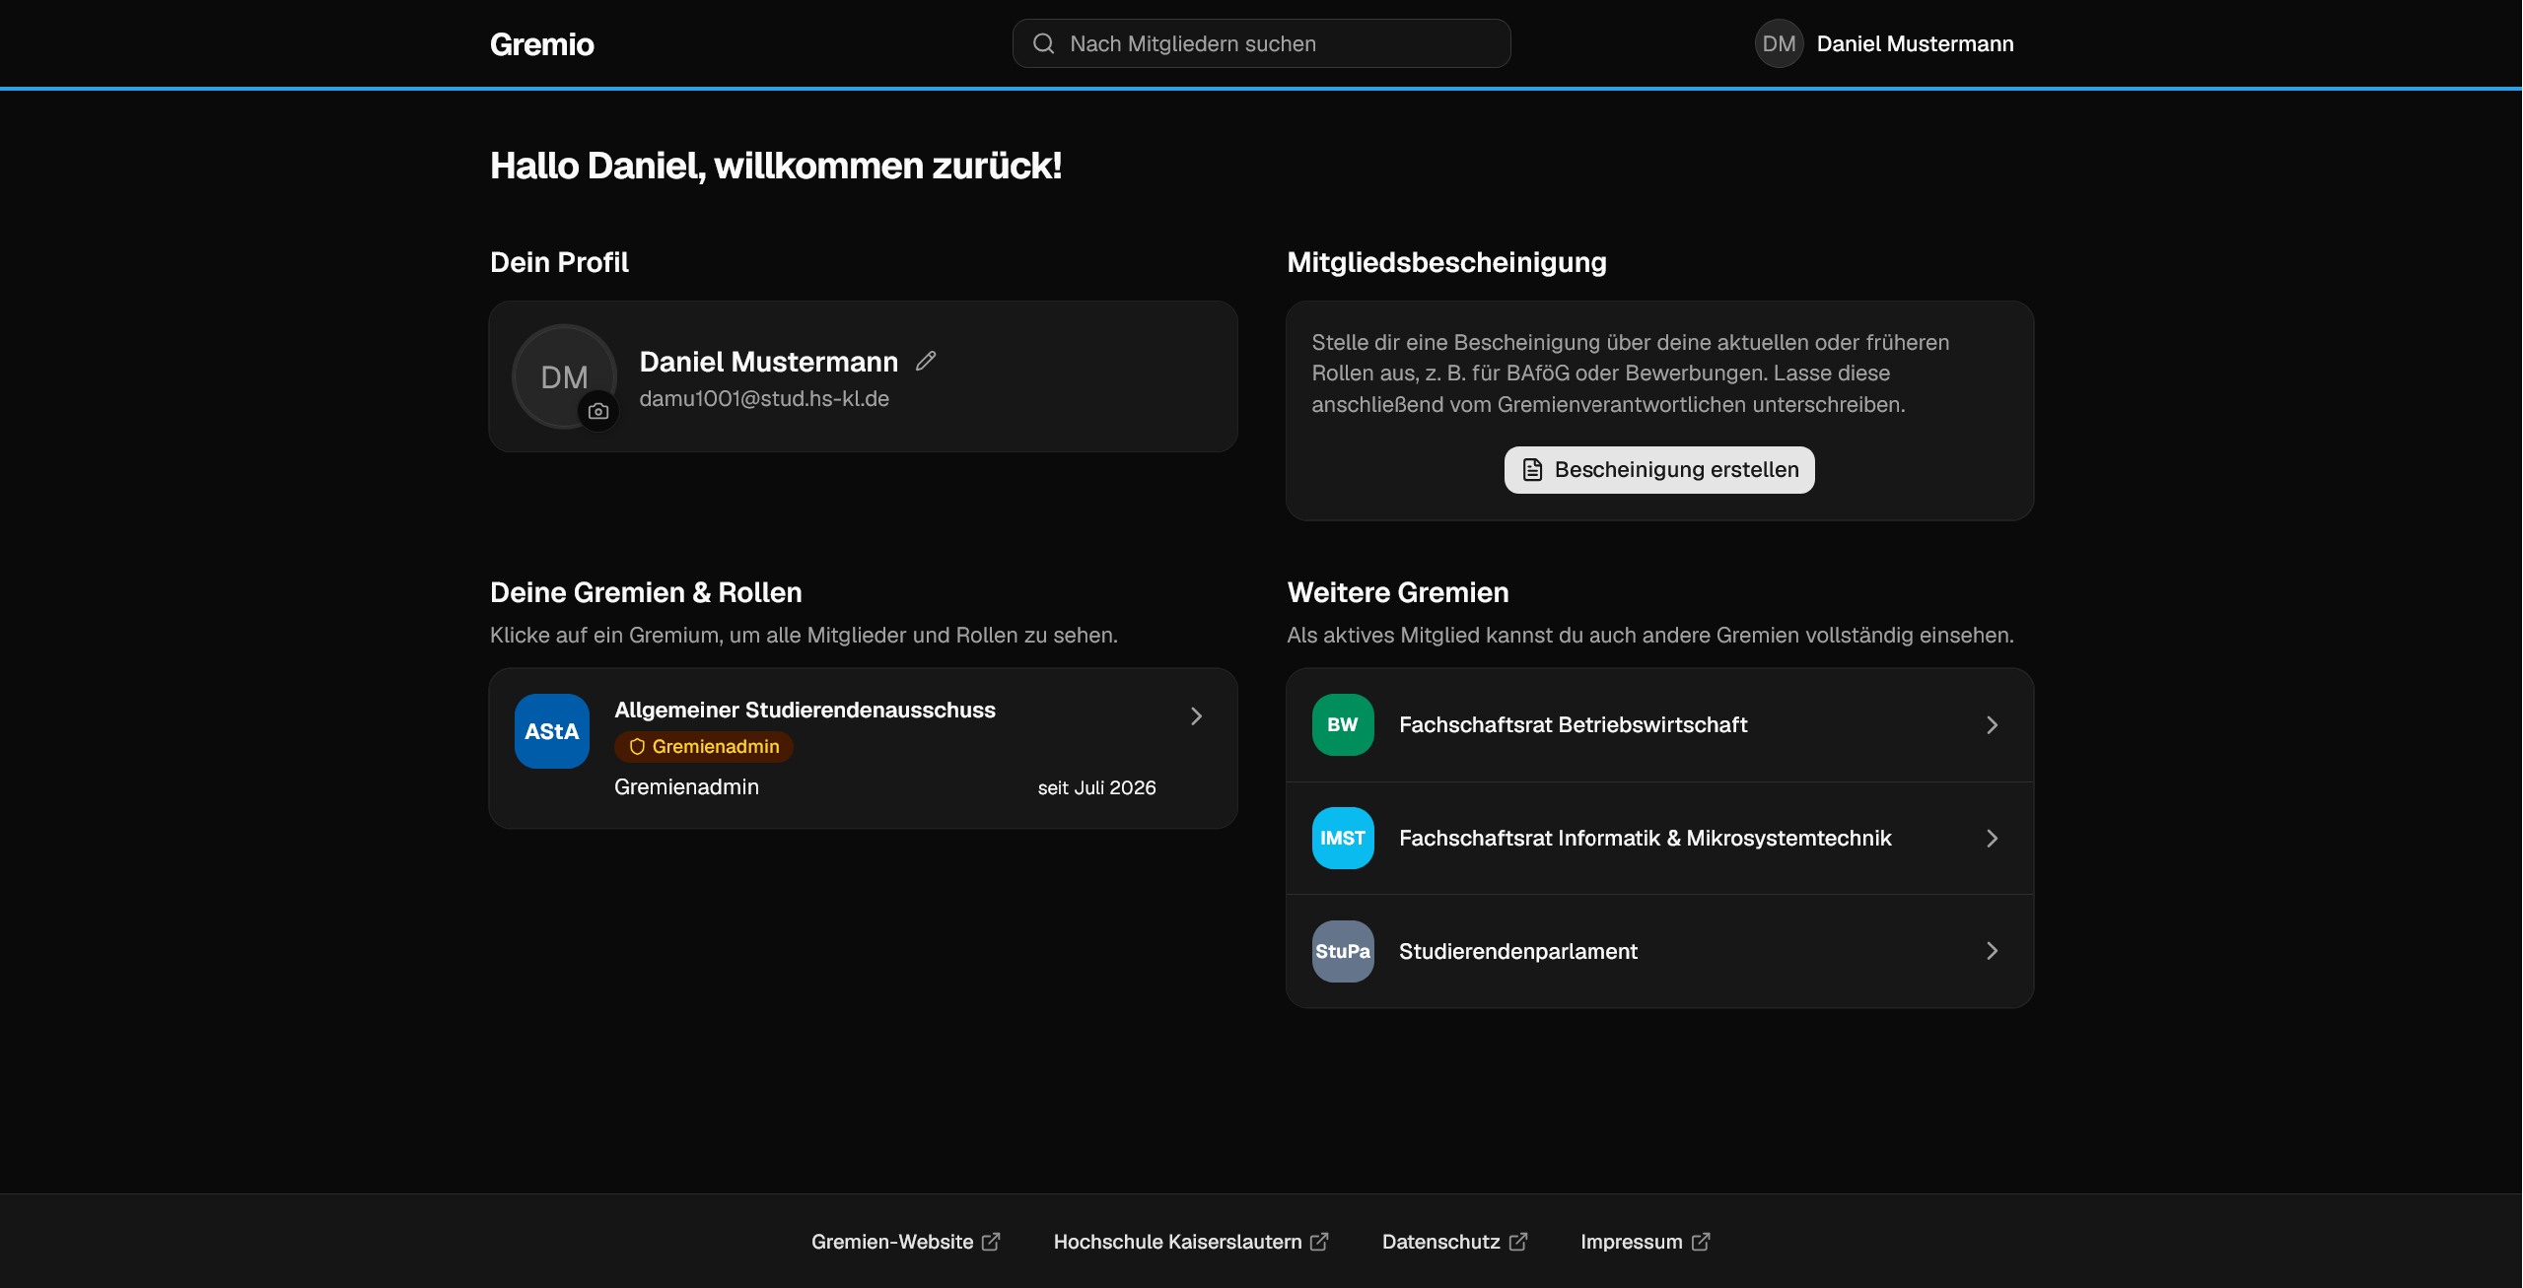2523x1288 pixels.
Task: Click external icon beside Gremien-Website
Action: tap(991, 1242)
